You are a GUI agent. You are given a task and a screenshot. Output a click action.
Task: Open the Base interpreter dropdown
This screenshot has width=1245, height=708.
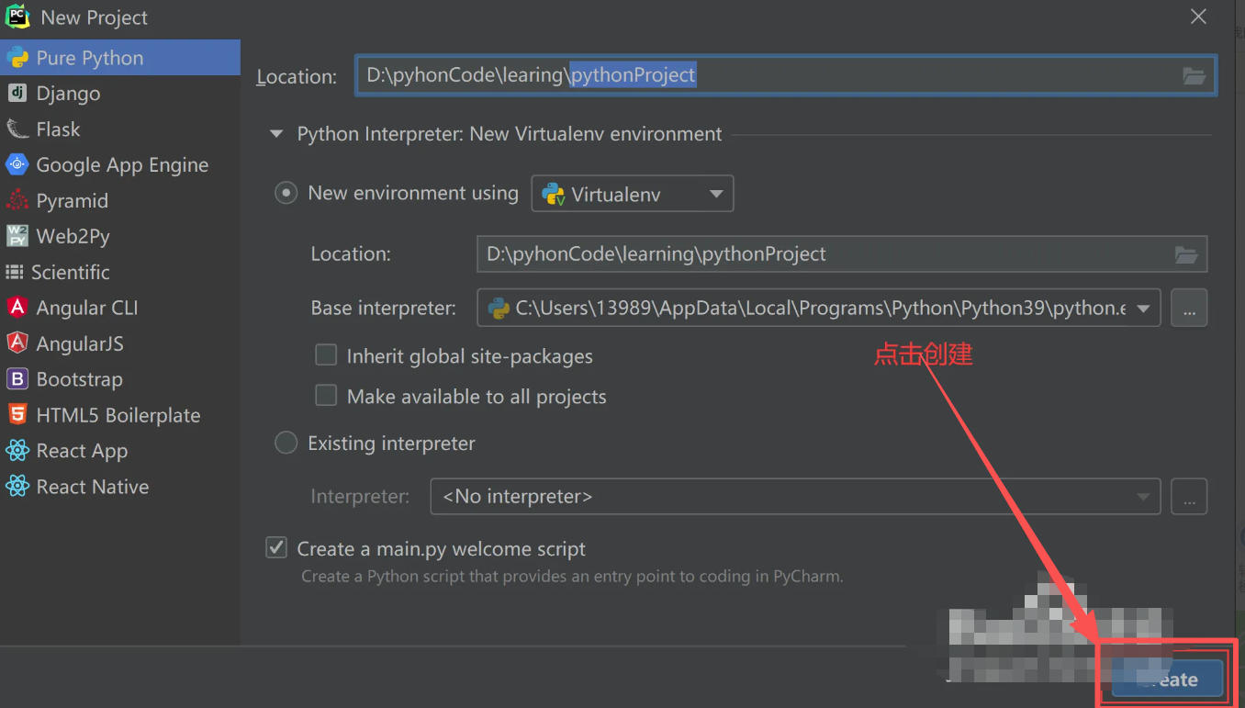(x=1142, y=308)
